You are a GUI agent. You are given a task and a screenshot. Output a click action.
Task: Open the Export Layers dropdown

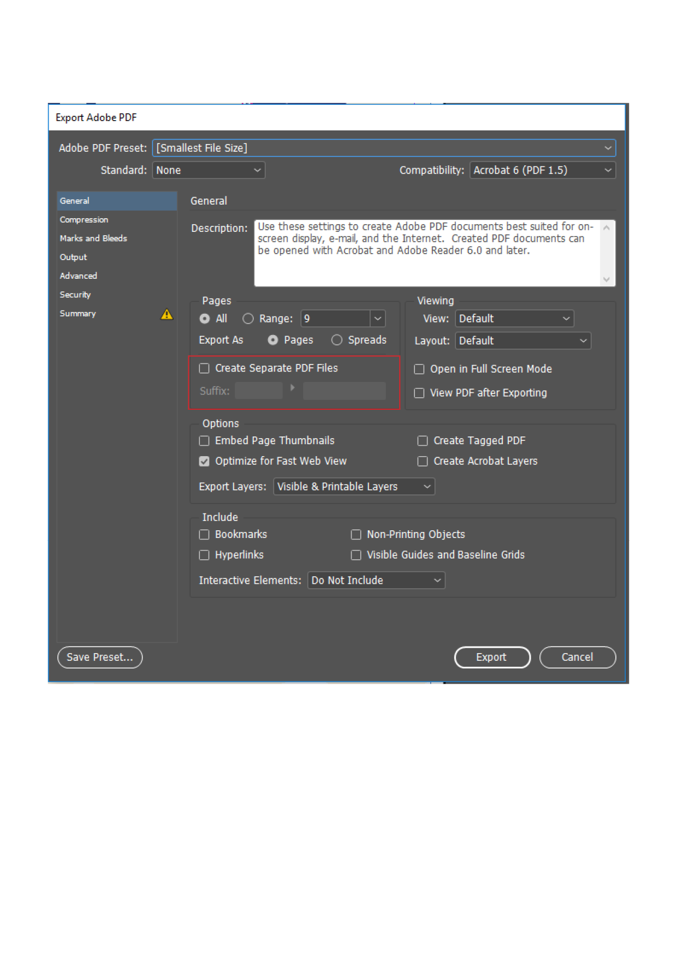point(354,487)
